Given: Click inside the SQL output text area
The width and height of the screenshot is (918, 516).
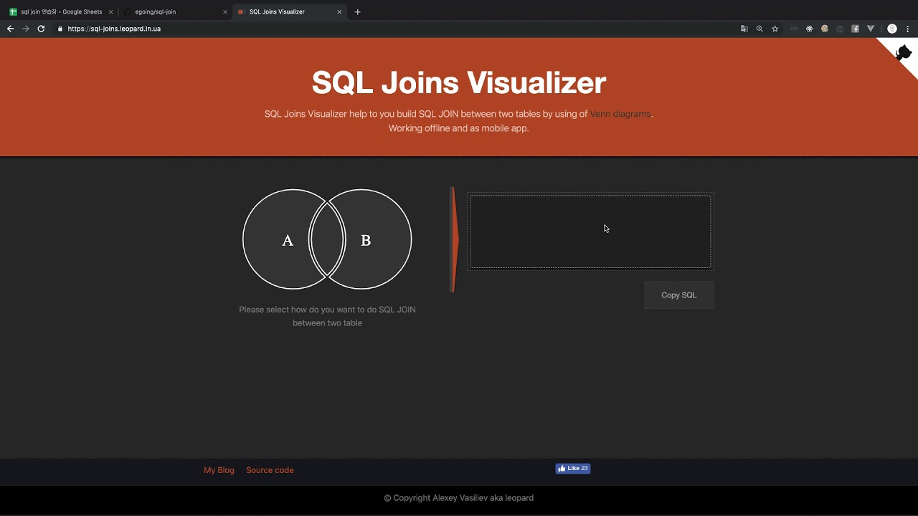Looking at the screenshot, I should tap(590, 231).
